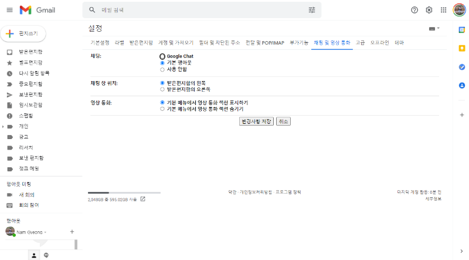Screen dimensions: 469x260
Task: Open Google Tasks in the side panel
Action: click(461, 67)
